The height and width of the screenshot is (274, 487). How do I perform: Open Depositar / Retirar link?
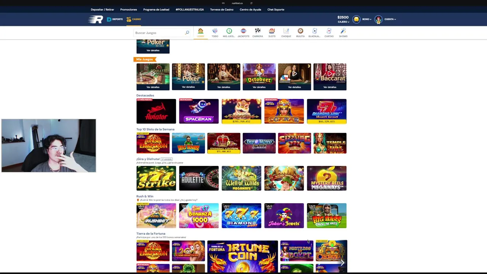(102, 10)
